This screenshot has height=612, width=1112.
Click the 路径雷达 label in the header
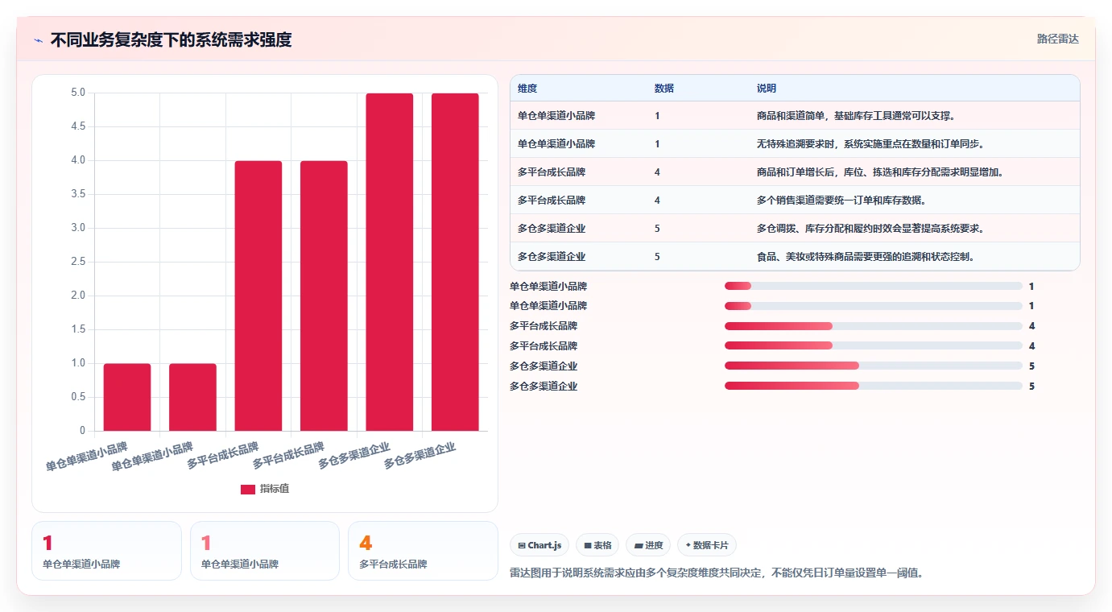(1057, 39)
